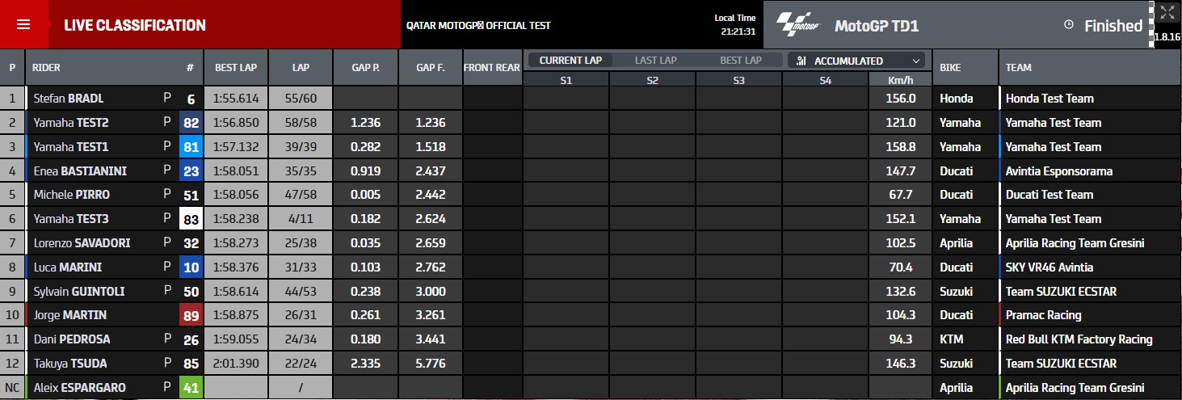Click the TEAM column header
This screenshot has width=1182, height=400.
(1090, 68)
